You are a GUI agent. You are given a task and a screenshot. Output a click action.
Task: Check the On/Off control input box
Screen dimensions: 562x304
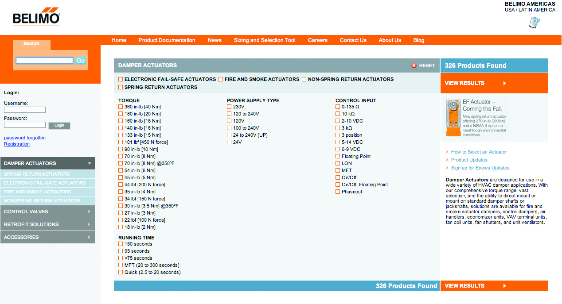click(x=338, y=177)
